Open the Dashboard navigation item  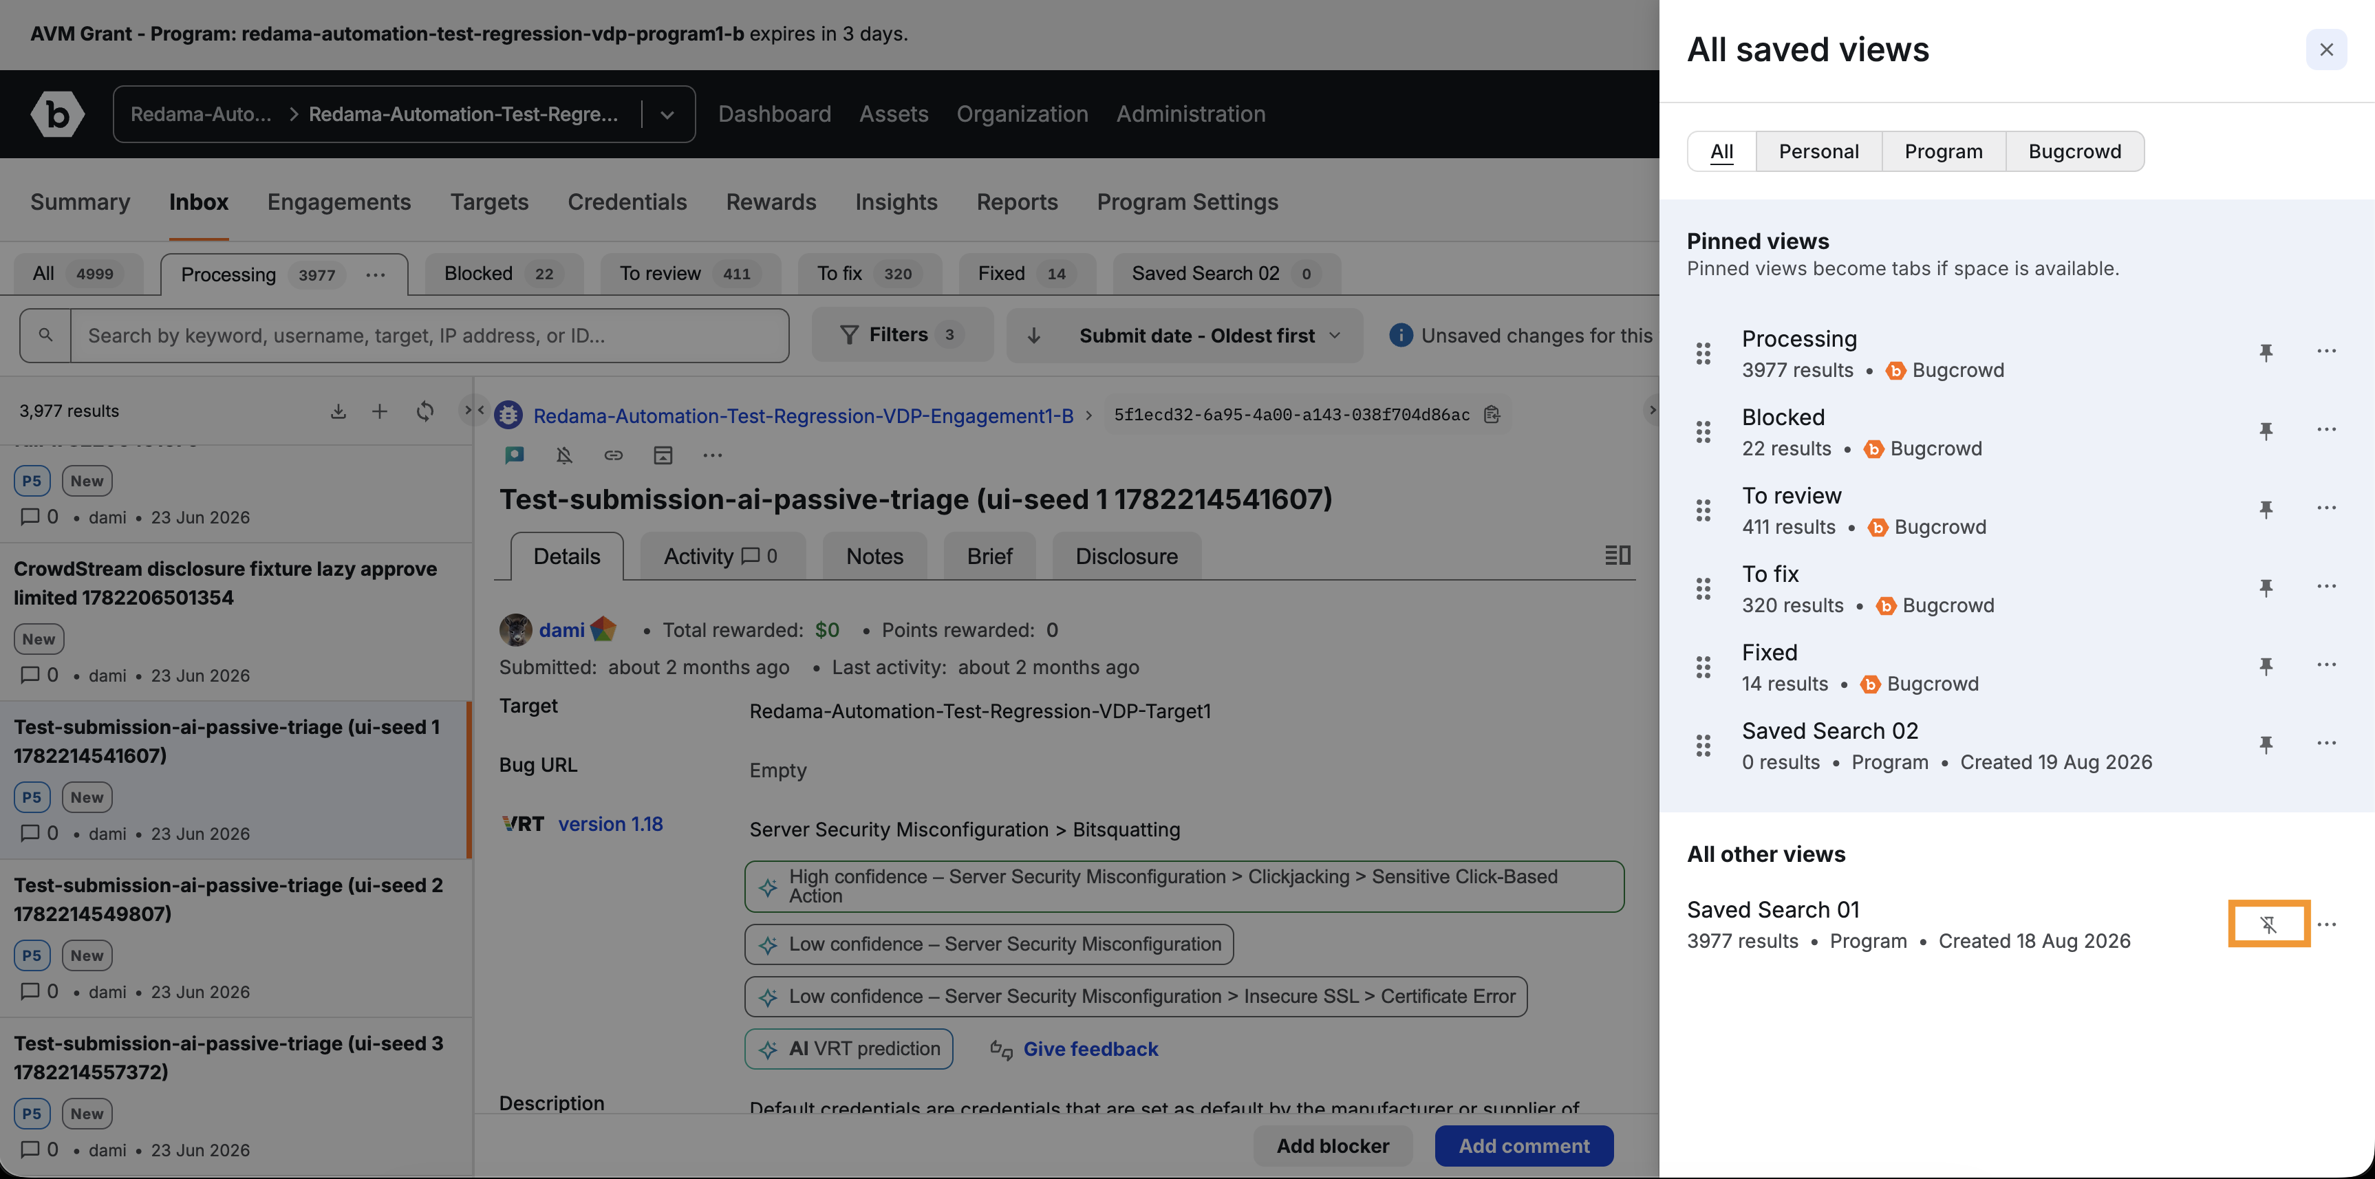[x=775, y=114]
